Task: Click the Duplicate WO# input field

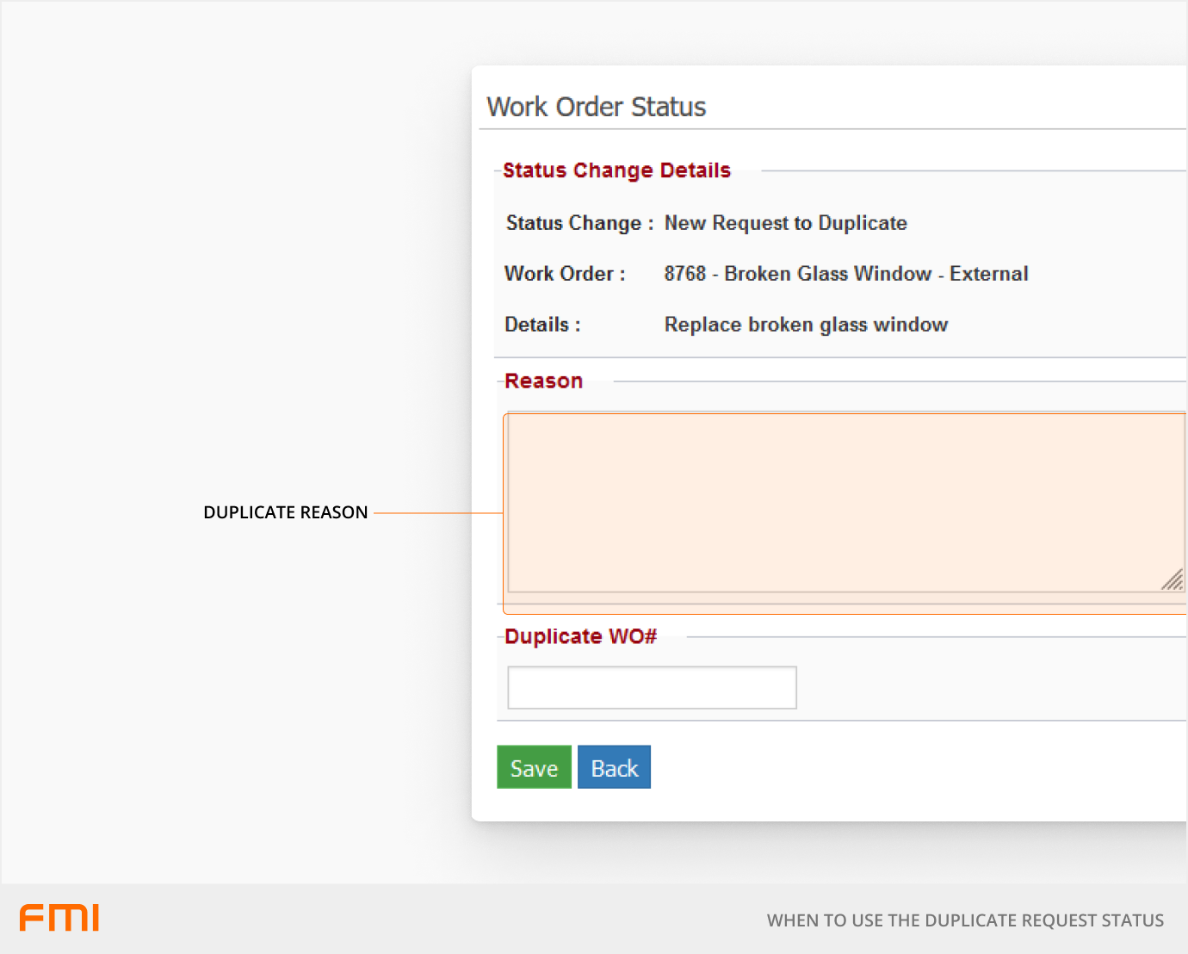Action: (x=652, y=687)
